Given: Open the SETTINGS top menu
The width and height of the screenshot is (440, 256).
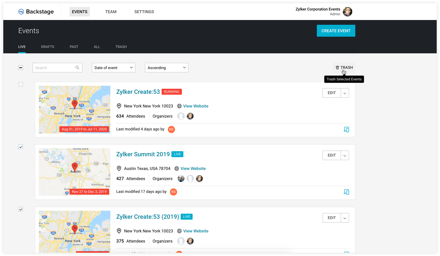Looking at the screenshot, I should 144,12.
